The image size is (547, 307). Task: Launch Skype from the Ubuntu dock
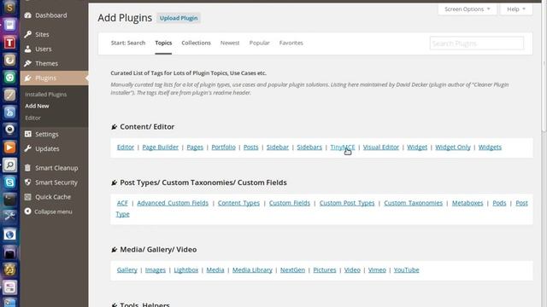pyautogui.click(x=9, y=182)
